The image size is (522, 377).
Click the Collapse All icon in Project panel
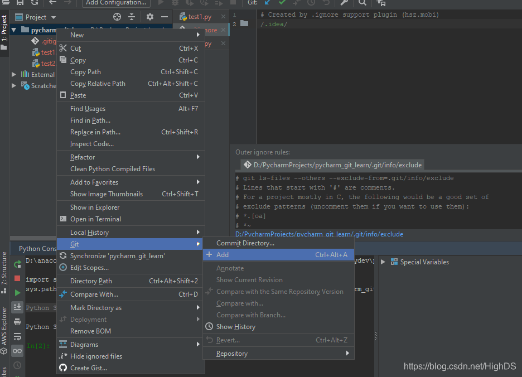coord(132,17)
